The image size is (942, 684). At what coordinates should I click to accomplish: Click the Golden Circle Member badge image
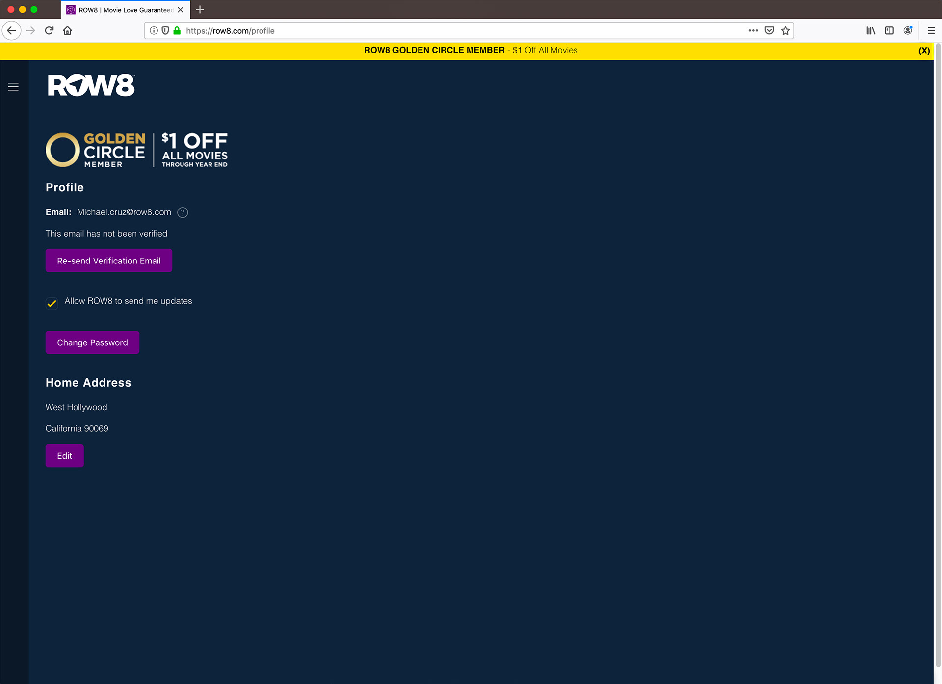[x=137, y=150]
